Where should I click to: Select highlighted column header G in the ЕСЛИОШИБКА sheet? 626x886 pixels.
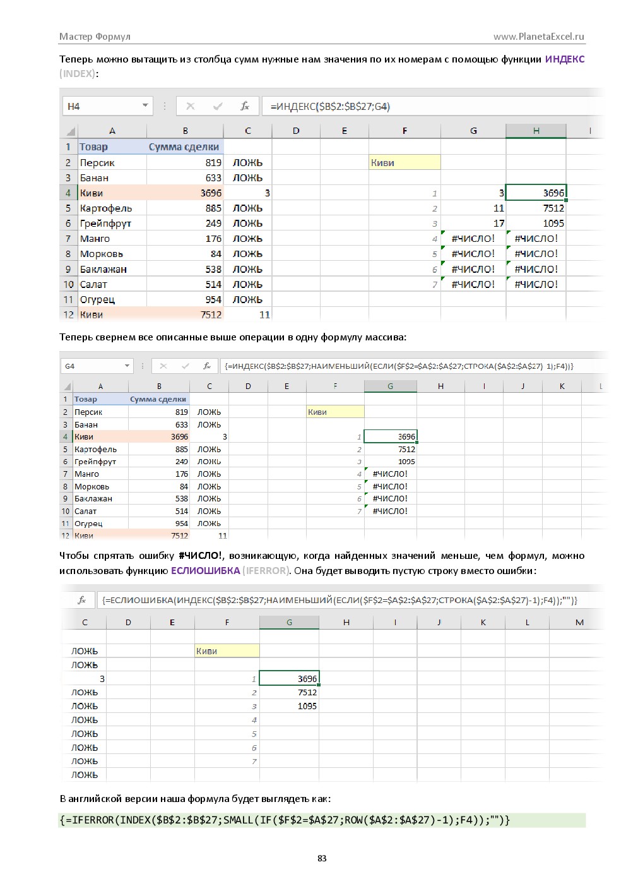(289, 622)
